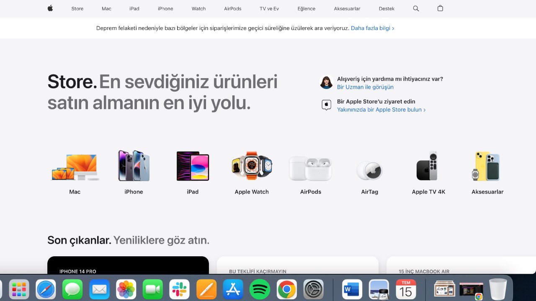Image resolution: width=536 pixels, height=301 pixels.
Task: Open the iPad menu in navigation
Action: click(134, 8)
